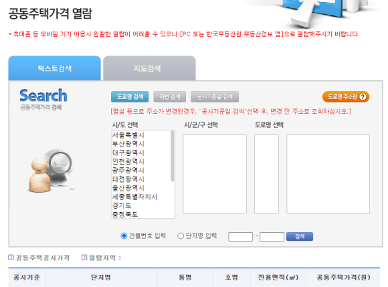The height and width of the screenshot is (287, 388).
Task: Pick 충청북도 in the 시/도 list
Action: (x=125, y=214)
